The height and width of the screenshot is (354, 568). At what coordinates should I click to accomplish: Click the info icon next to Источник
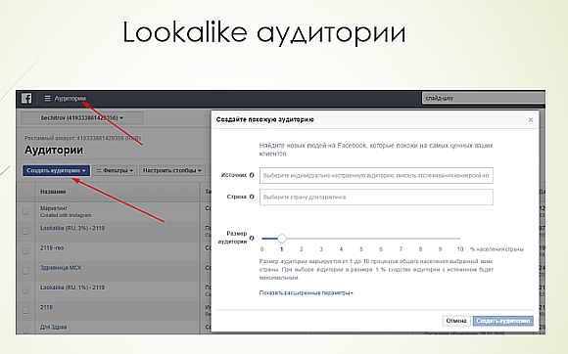[x=252, y=175]
